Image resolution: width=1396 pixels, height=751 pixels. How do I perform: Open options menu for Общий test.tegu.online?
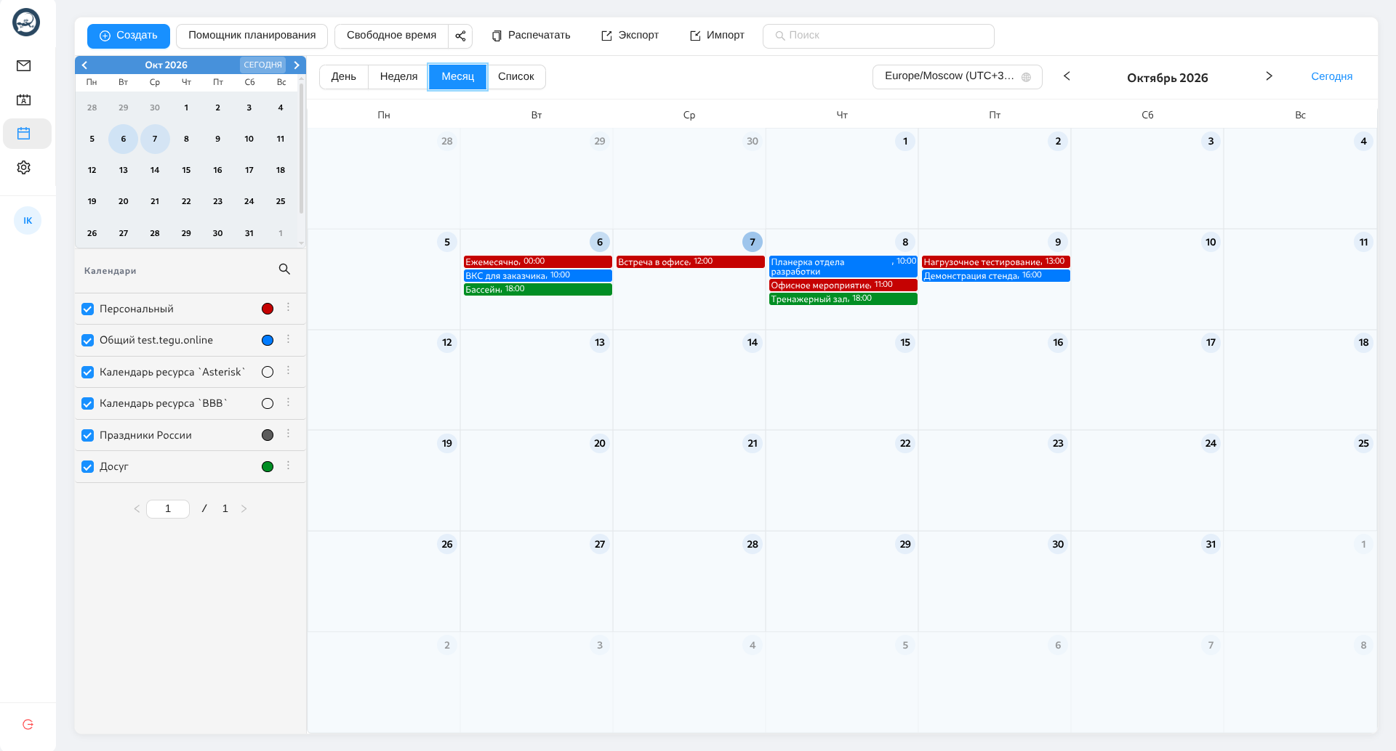coord(289,339)
